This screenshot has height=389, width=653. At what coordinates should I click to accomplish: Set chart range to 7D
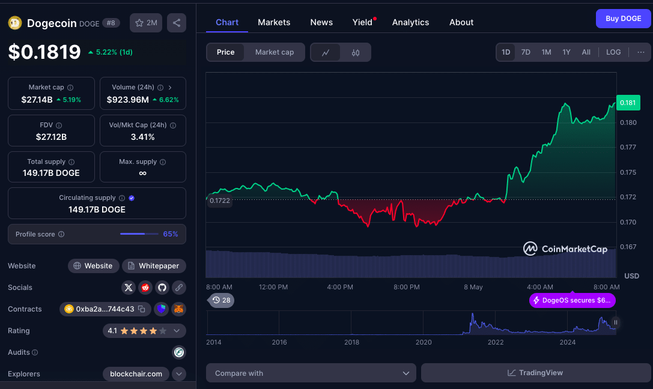coord(526,52)
